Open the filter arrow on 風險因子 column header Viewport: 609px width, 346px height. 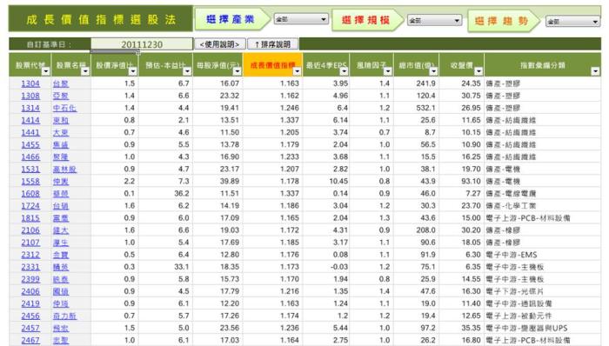[388, 71]
